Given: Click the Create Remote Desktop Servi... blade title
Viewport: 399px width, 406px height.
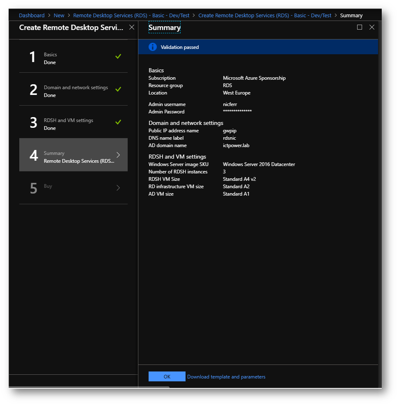Looking at the screenshot, I should 71,28.
